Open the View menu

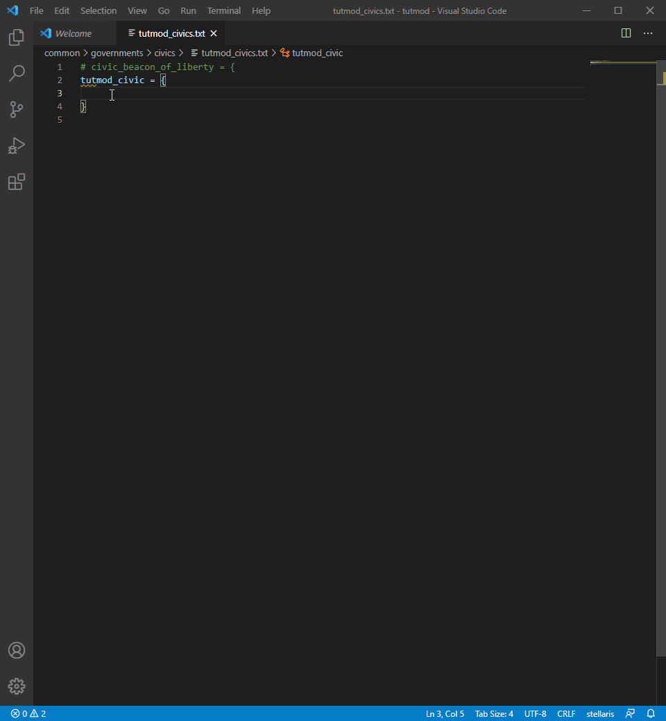(x=137, y=10)
